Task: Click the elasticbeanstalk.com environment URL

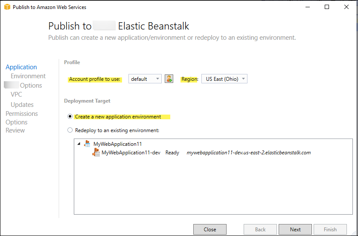Action: 248,153
